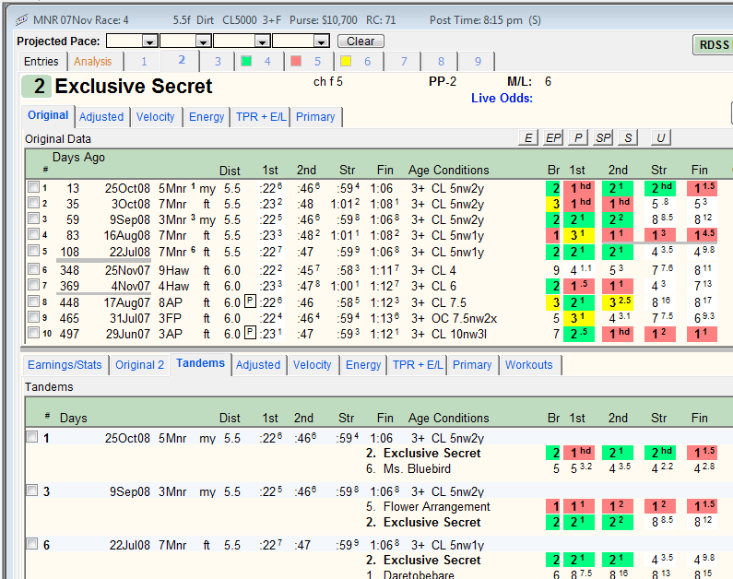
Task: Click the SP running style button
Action: coord(603,138)
